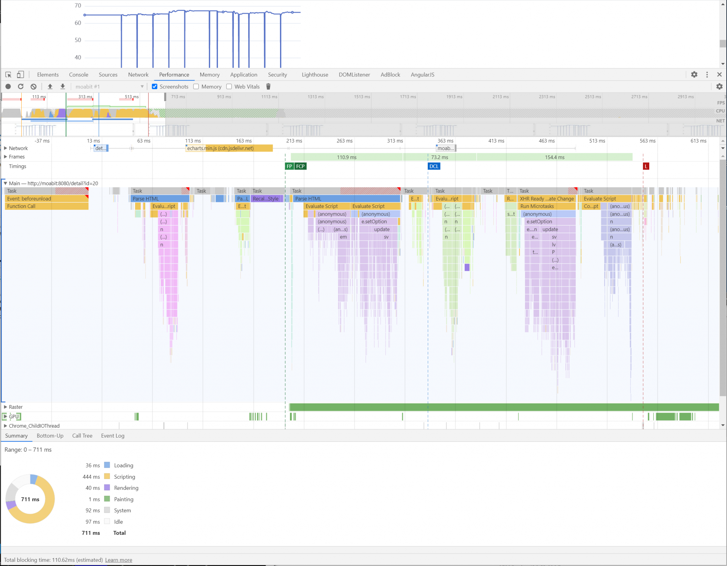Collapse the Main thread track

pyautogui.click(x=5, y=183)
